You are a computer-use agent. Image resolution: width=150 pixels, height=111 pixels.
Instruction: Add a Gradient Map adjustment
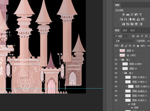click(x=140, y=24)
